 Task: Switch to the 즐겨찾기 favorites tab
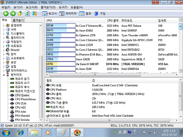click(18, 20)
